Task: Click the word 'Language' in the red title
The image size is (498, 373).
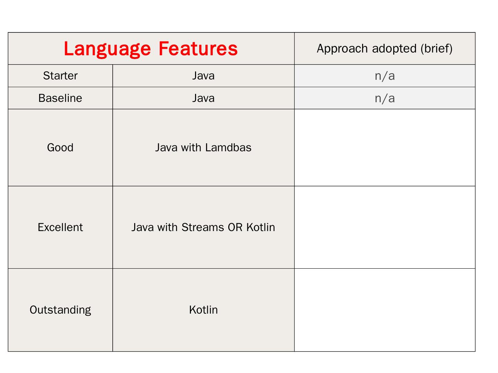Action: (x=107, y=49)
